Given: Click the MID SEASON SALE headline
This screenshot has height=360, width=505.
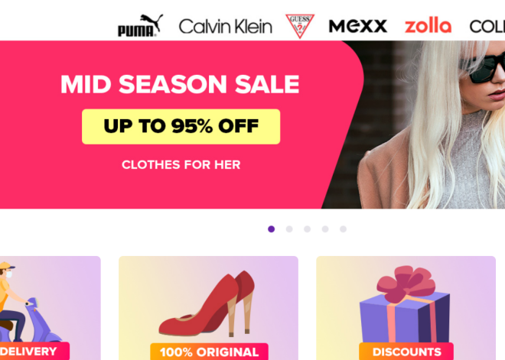Looking at the screenshot, I should tap(180, 84).
